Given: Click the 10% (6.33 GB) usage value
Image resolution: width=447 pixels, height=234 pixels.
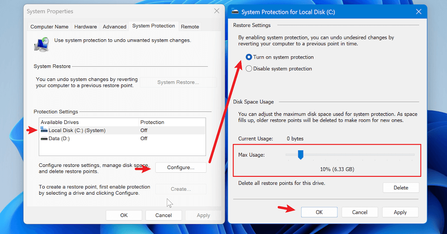Looking at the screenshot, I should pyautogui.click(x=337, y=169).
